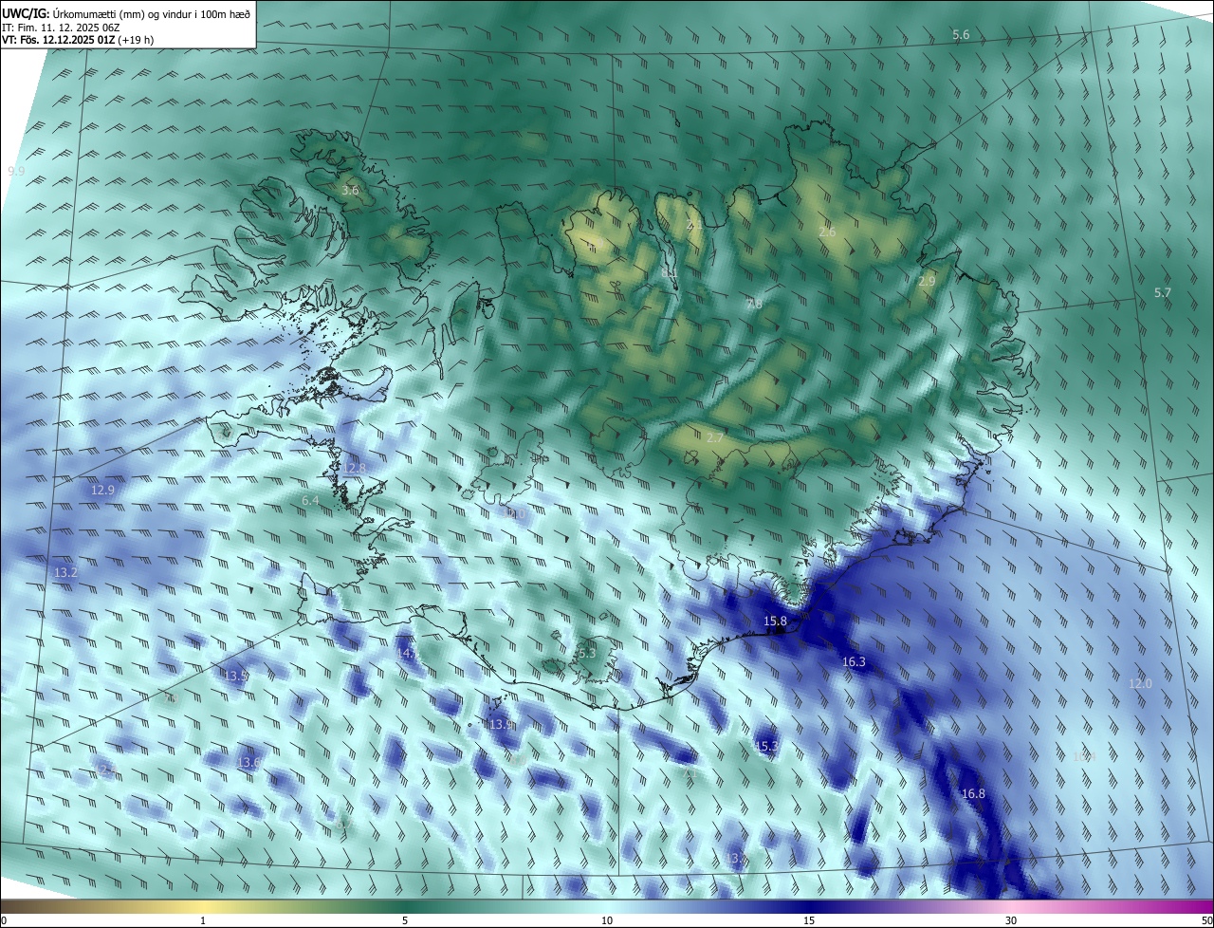Image resolution: width=1214 pixels, height=928 pixels.
Task: Click the 12.0 value label on the map
Action: 1140,684
